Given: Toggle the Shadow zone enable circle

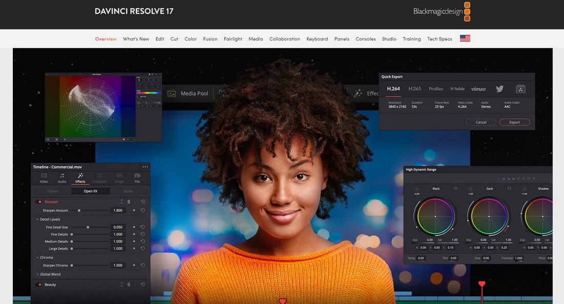Looking at the screenshot, I should click(x=524, y=189).
